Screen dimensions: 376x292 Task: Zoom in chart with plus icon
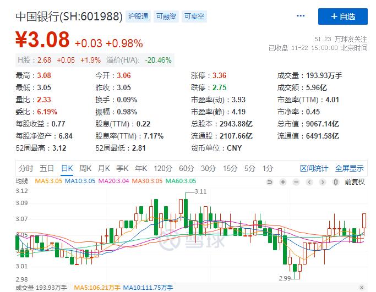pyautogui.click(x=283, y=182)
